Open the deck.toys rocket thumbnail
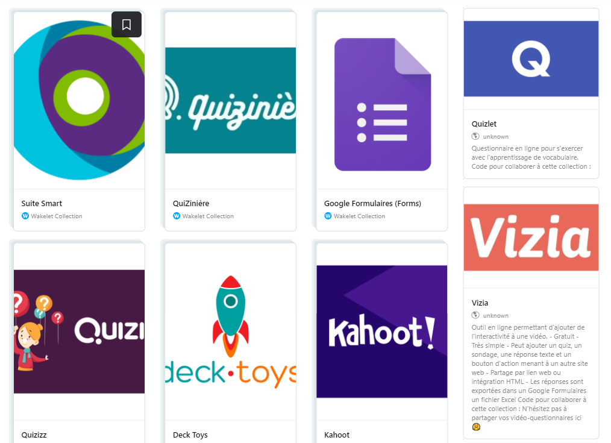This screenshot has width=611, height=443. point(230,331)
